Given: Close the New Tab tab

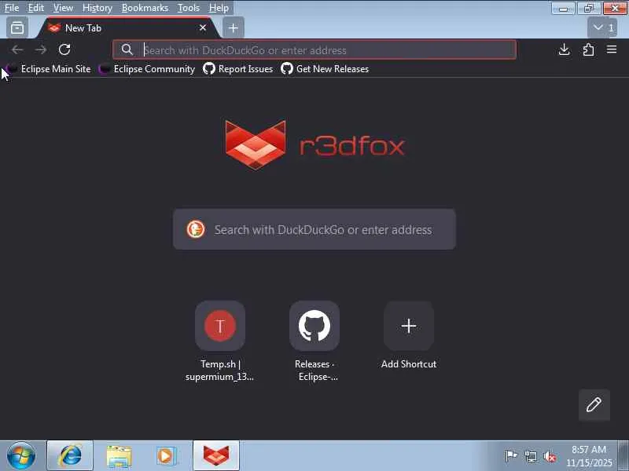Looking at the screenshot, I should pos(203,27).
